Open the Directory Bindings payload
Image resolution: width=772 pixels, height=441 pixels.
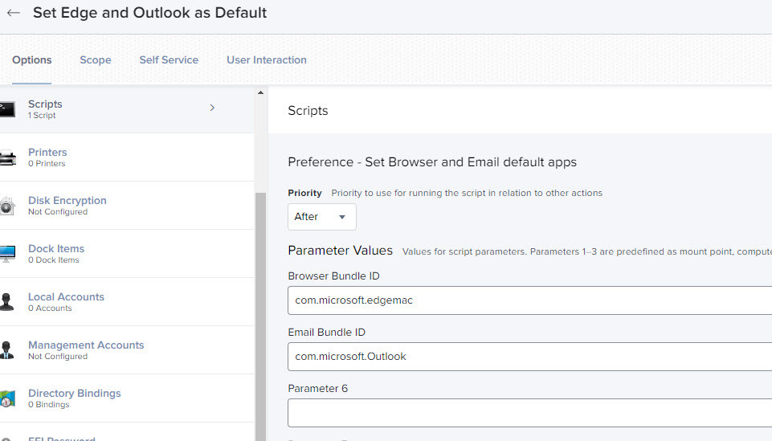point(127,398)
